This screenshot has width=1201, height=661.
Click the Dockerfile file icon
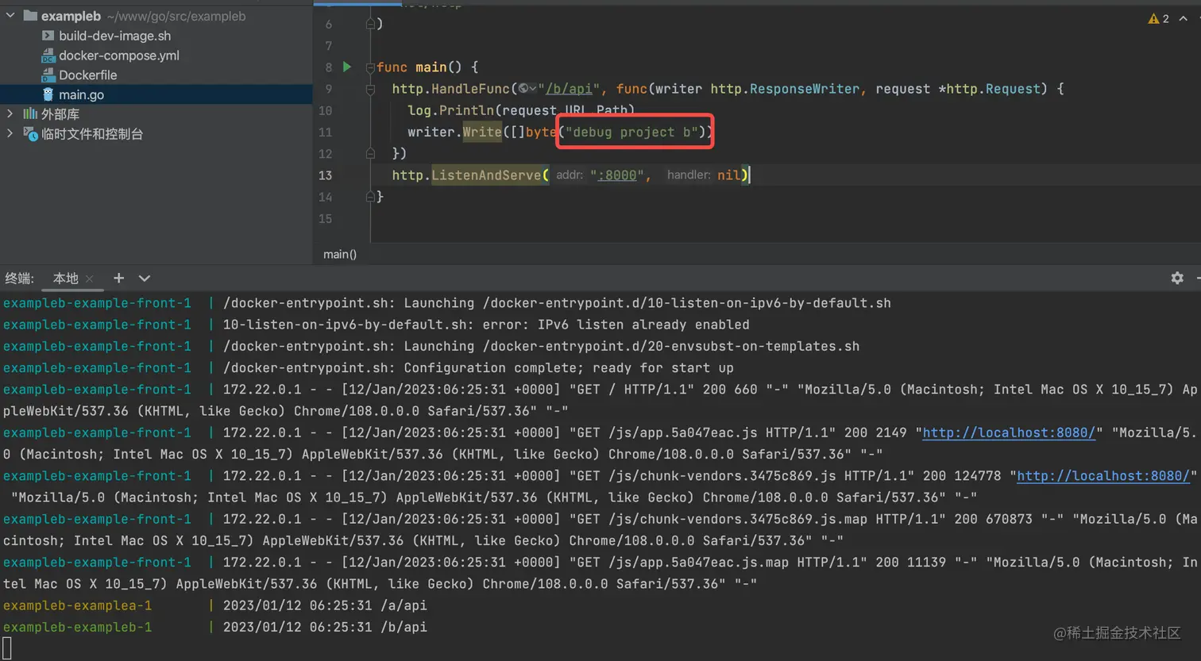[x=48, y=75]
